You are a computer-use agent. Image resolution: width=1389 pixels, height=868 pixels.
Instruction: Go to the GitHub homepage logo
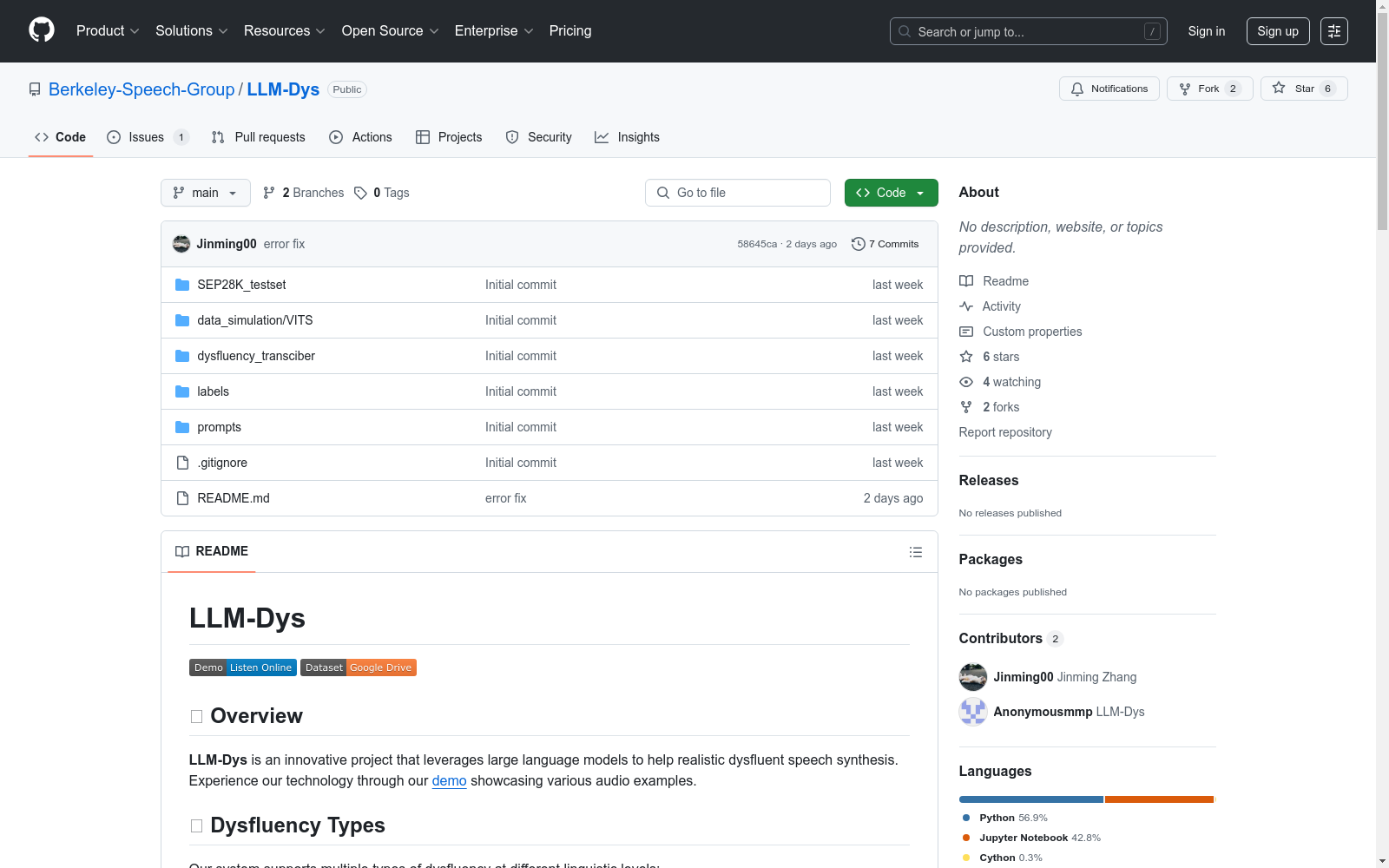[x=42, y=30]
